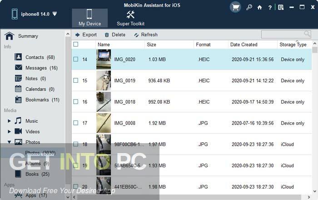Click file list scrollbar down arrow
318x200 pixels.
(315, 191)
